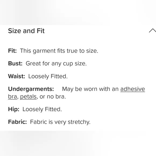Click text 'This garment fits true to size.'
Image resolution: width=156 pixels, height=156 pixels.
point(59,51)
